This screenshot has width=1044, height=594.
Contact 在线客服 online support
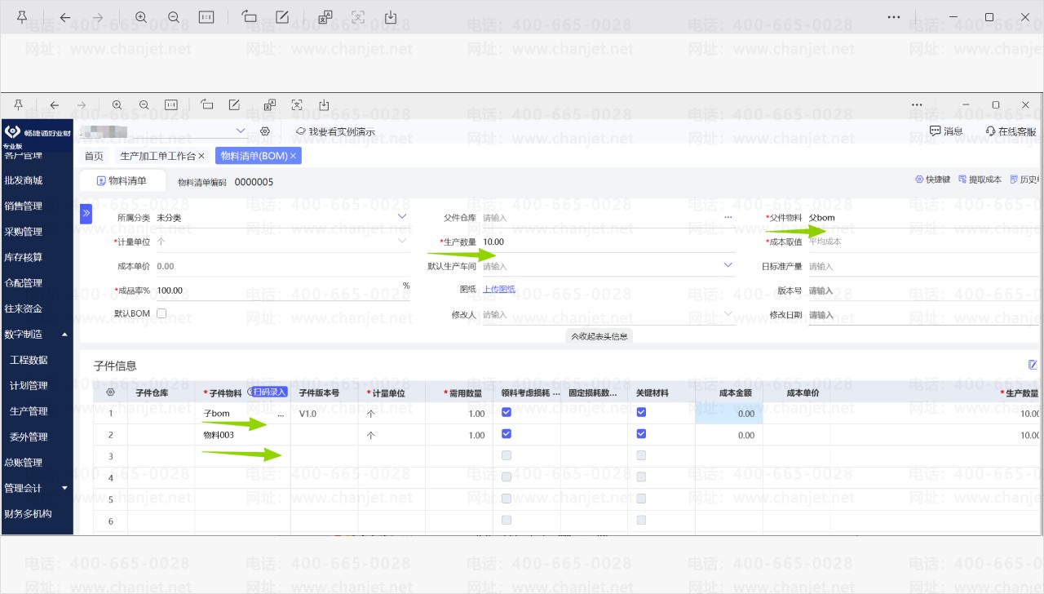1011,131
